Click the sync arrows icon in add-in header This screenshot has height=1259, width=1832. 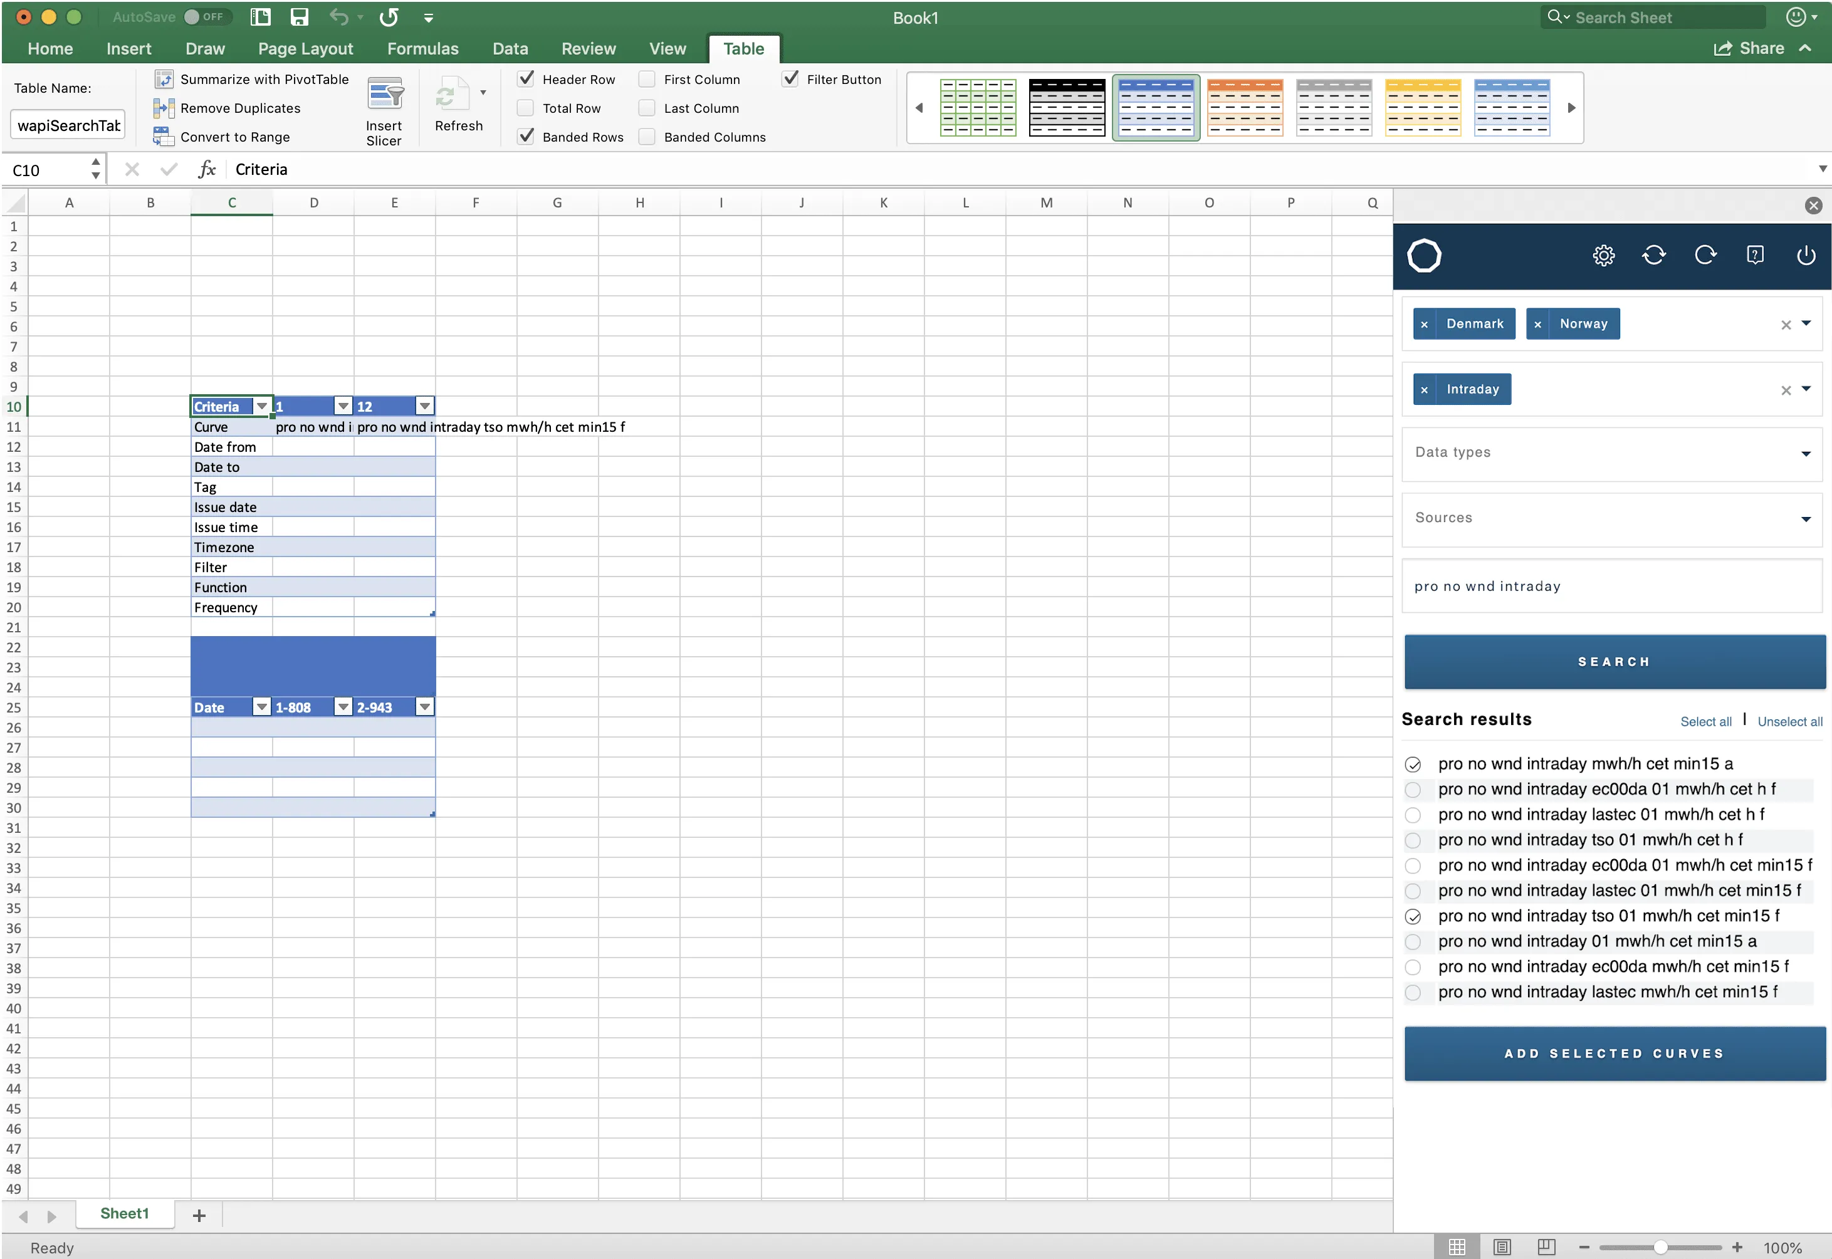click(1654, 256)
